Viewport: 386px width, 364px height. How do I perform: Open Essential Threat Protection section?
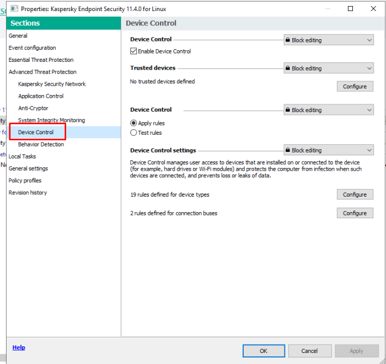coord(41,60)
